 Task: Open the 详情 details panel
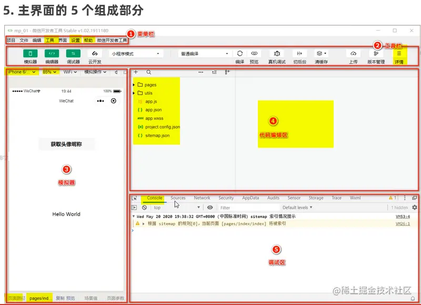click(x=399, y=54)
